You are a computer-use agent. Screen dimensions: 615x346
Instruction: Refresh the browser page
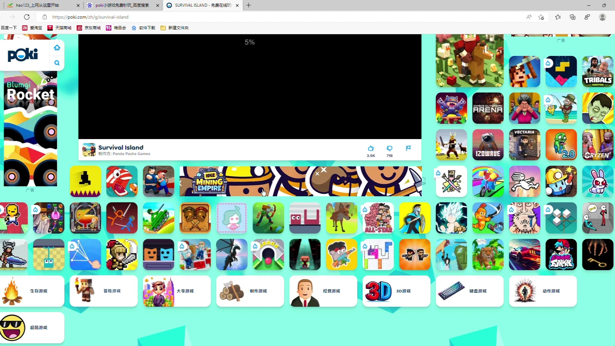(x=27, y=17)
